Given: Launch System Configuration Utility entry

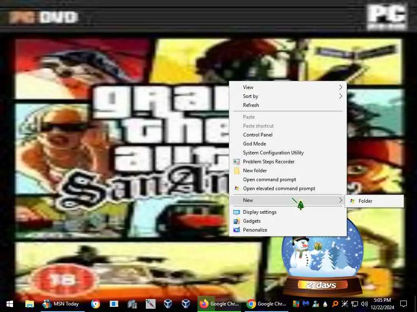Looking at the screenshot, I should 288,153.
